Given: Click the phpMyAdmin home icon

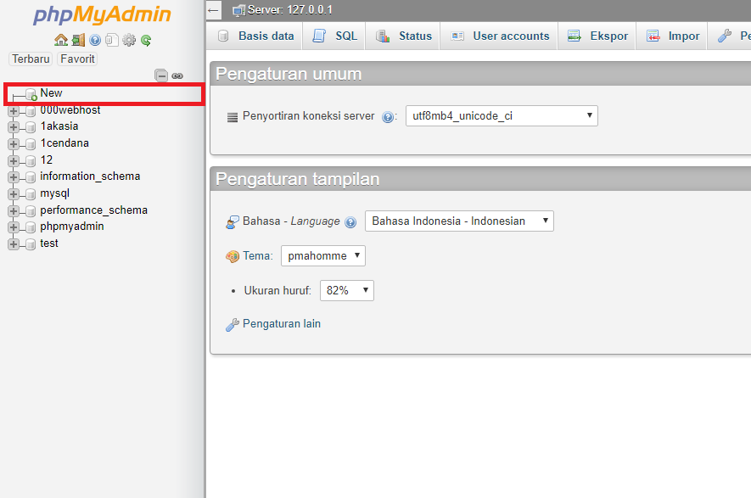Looking at the screenshot, I should (60, 40).
